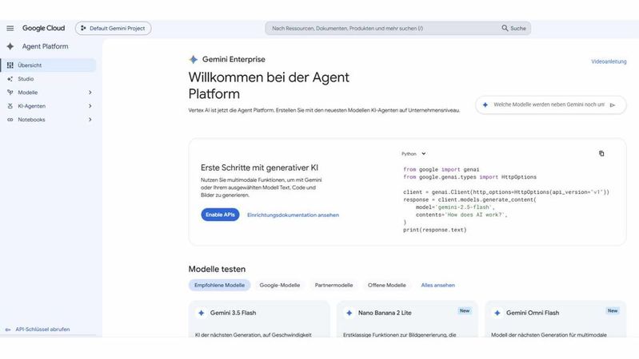Open the Default Gemini Project selector
Screen dimensions: 639x359
click(x=114, y=29)
